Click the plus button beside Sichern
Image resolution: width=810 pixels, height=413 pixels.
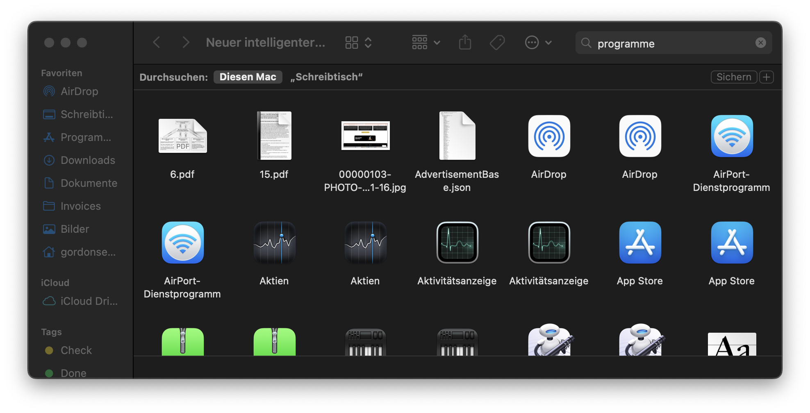(x=766, y=77)
